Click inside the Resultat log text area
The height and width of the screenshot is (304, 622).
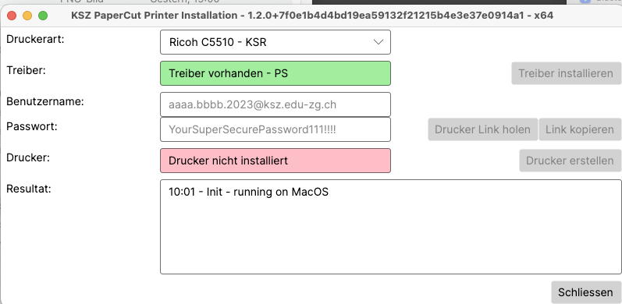391,227
